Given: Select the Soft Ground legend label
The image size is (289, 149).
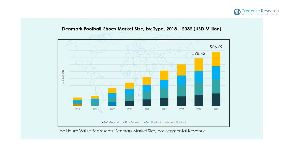Looking at the screenshot, I should tap(111, 123).
